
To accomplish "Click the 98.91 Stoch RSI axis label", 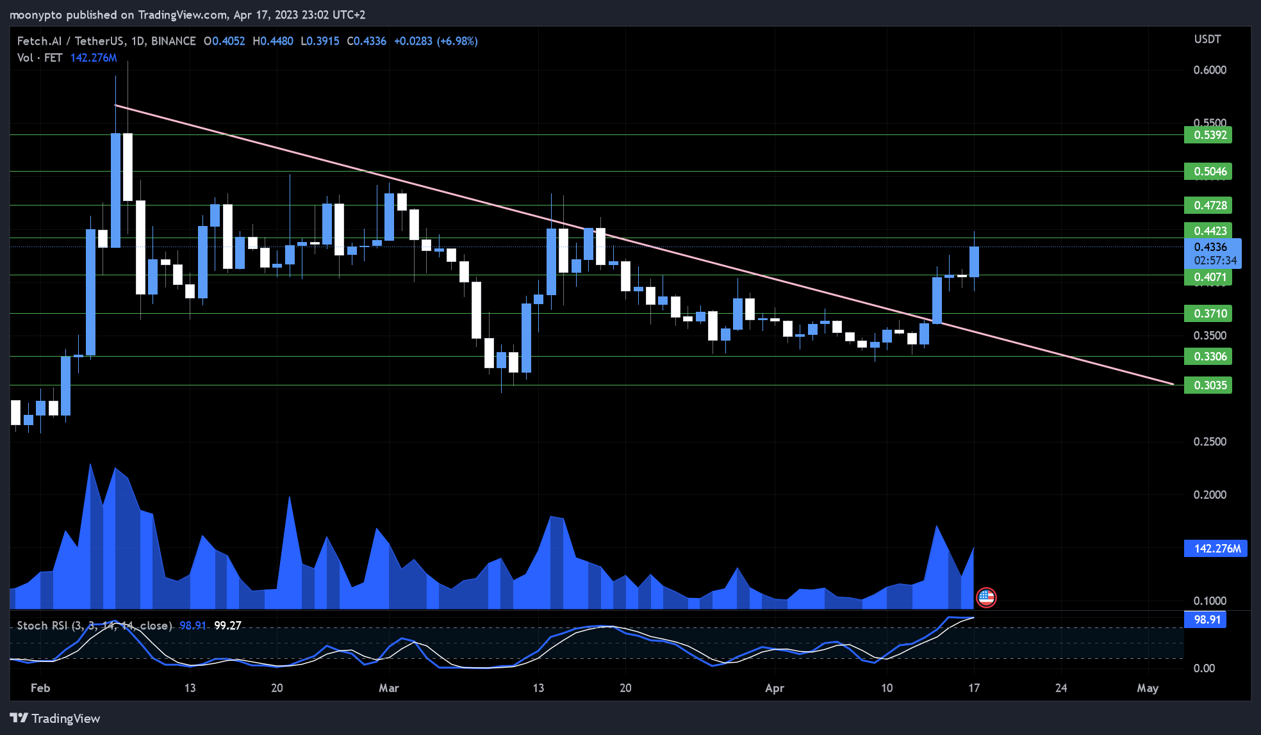I will 1205,620.
